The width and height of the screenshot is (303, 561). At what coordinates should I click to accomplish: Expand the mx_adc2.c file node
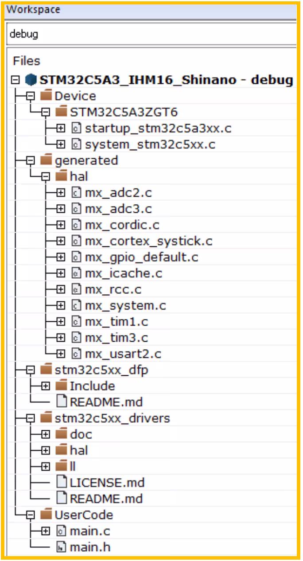(61, 193)
